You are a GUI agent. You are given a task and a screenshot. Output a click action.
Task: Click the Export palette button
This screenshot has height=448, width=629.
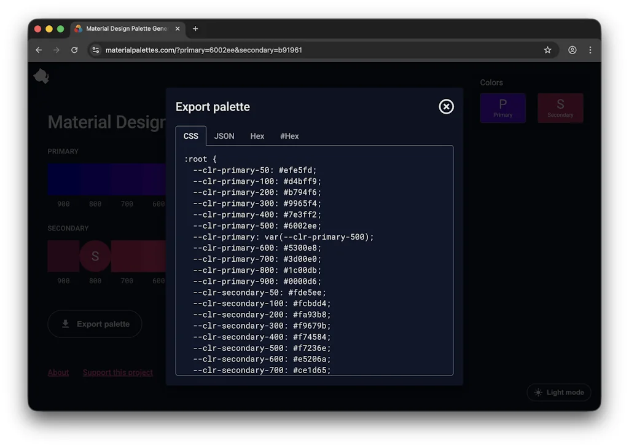click(95, 324)
